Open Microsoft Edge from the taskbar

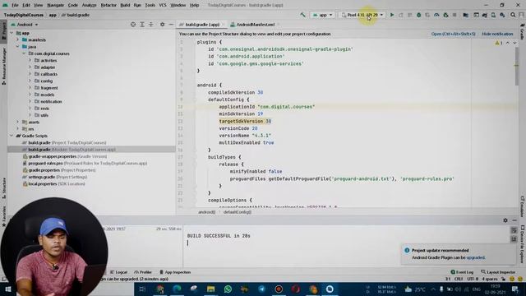[177, 289]
